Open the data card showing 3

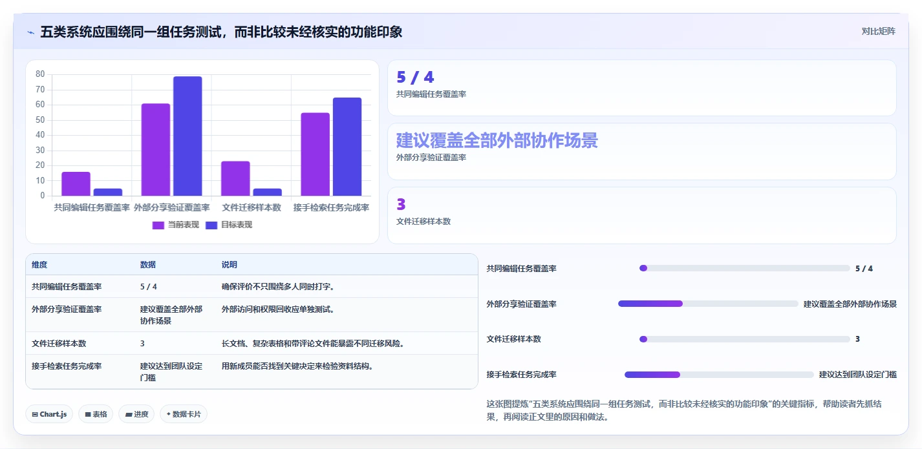pos(641,215)
